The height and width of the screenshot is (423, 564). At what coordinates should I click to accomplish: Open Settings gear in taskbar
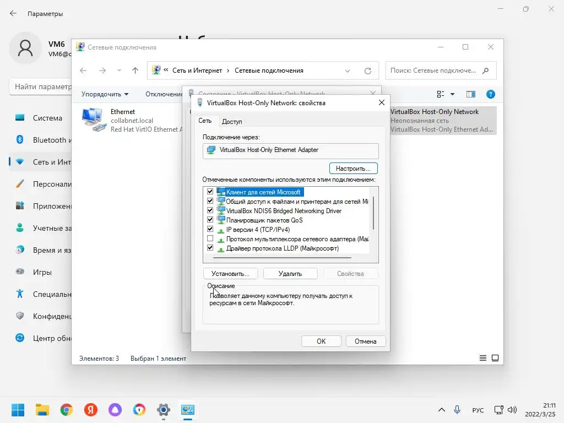point(163,410)
